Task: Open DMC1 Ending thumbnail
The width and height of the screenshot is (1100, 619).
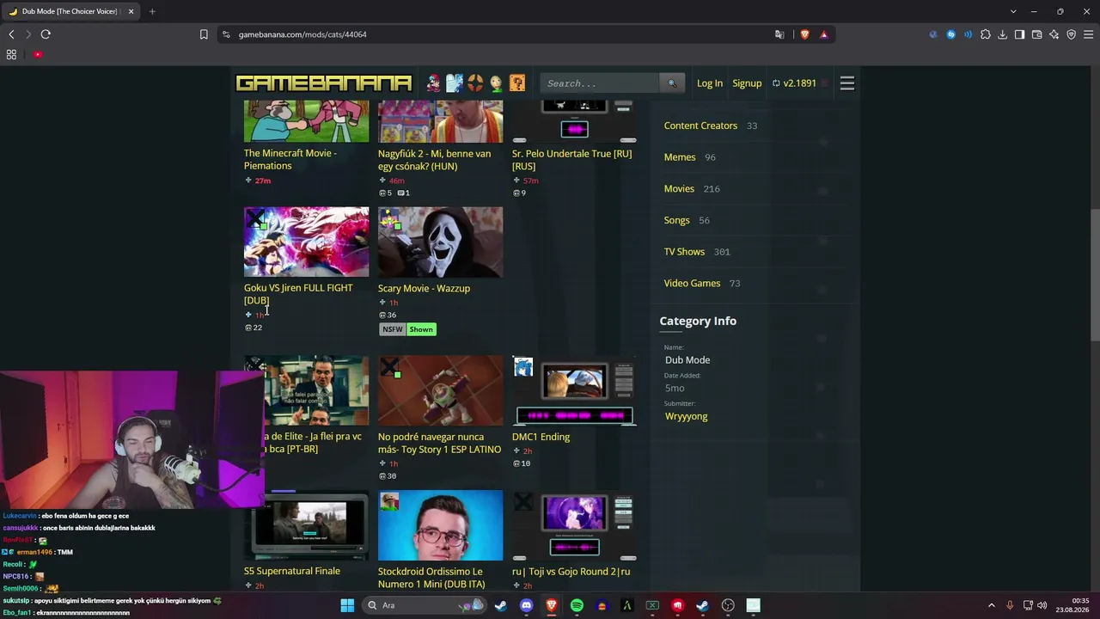Action: tap(574, 390)
